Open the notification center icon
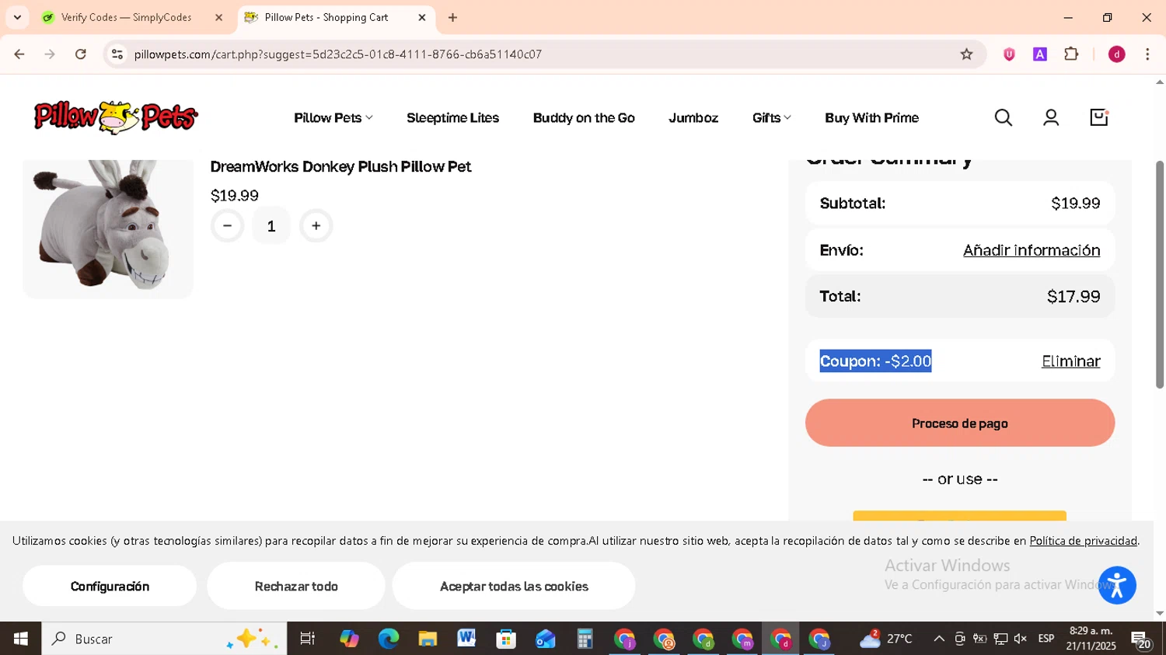The height and width of the screenshot is (655, 1166). pyautogui.click(x=1141, y=640)
